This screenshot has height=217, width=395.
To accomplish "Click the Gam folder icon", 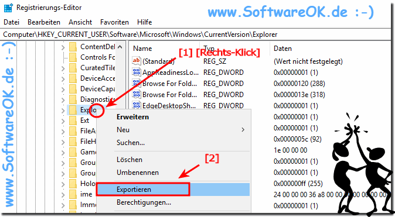I will pyautogui.click(x=73, y=152).
